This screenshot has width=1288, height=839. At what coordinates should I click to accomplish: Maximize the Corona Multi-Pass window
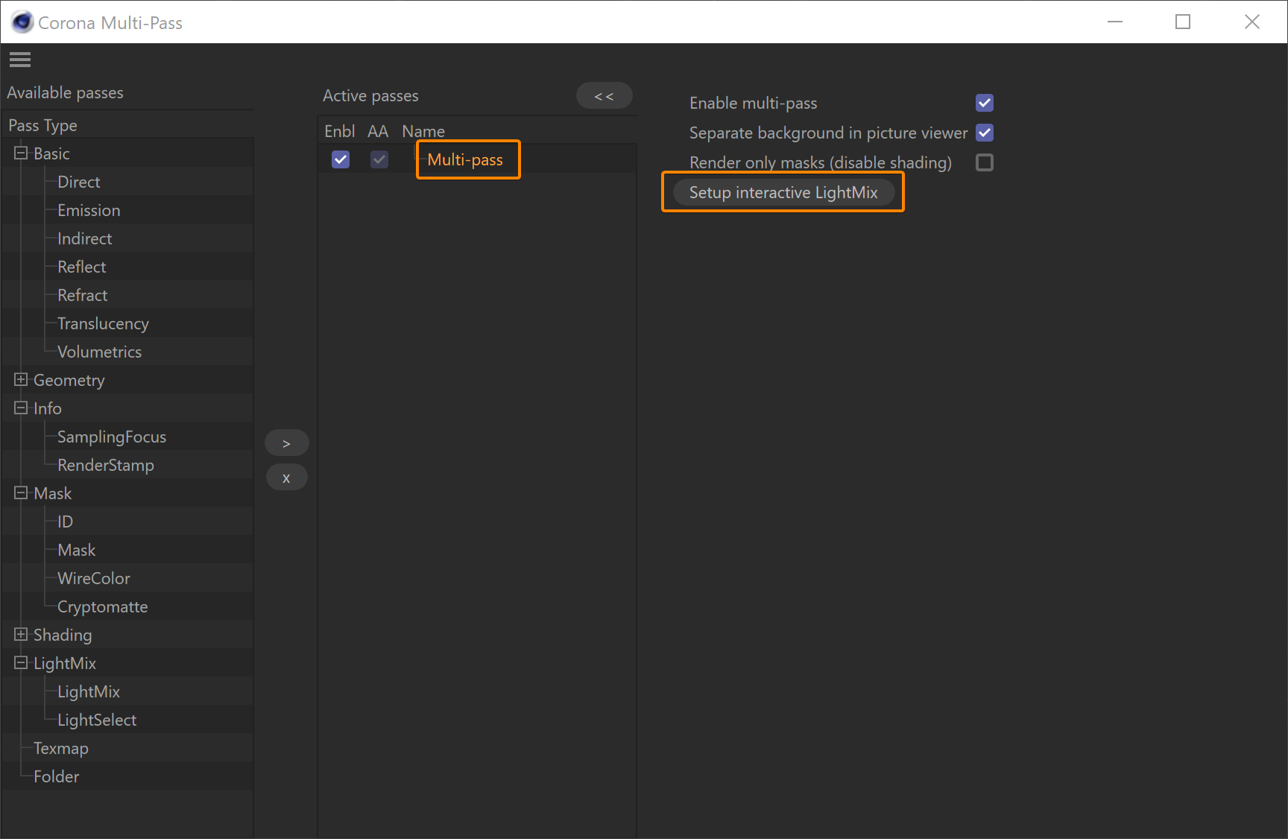1183,22
